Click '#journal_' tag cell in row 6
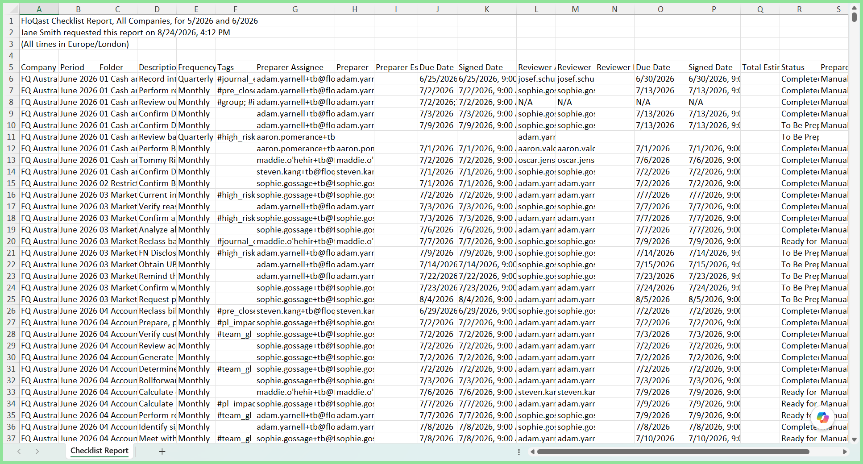The height and width of the screenshot is (464, 863). click(235, 79)
